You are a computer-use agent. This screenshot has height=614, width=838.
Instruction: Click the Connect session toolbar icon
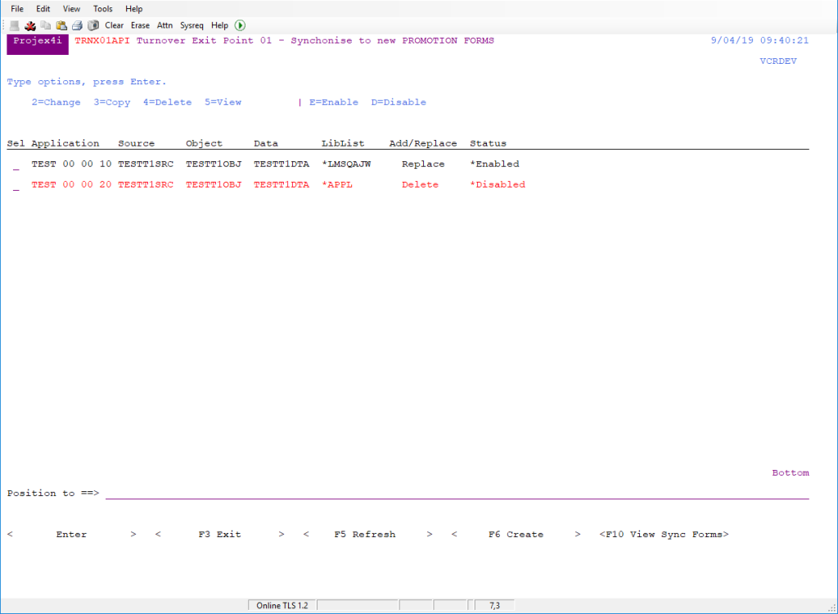(15, 25)
